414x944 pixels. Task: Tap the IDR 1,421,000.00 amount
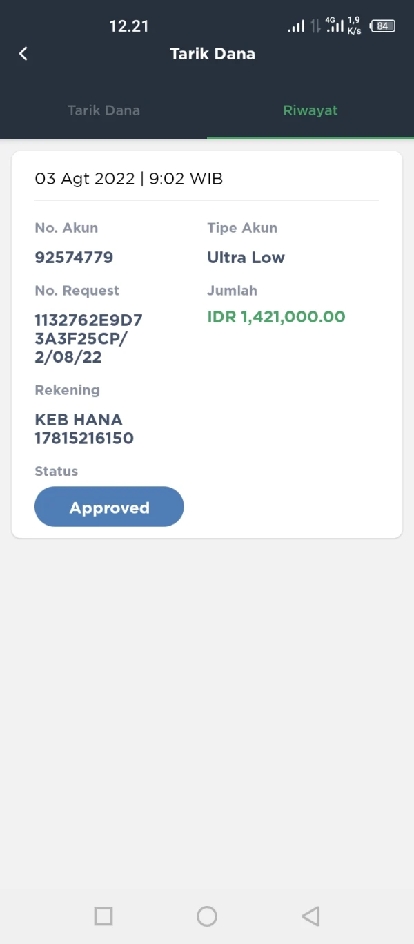pyautogui.click(x=276, y=317)
